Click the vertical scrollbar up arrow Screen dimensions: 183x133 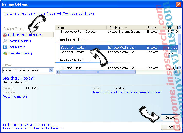[180, 27]
